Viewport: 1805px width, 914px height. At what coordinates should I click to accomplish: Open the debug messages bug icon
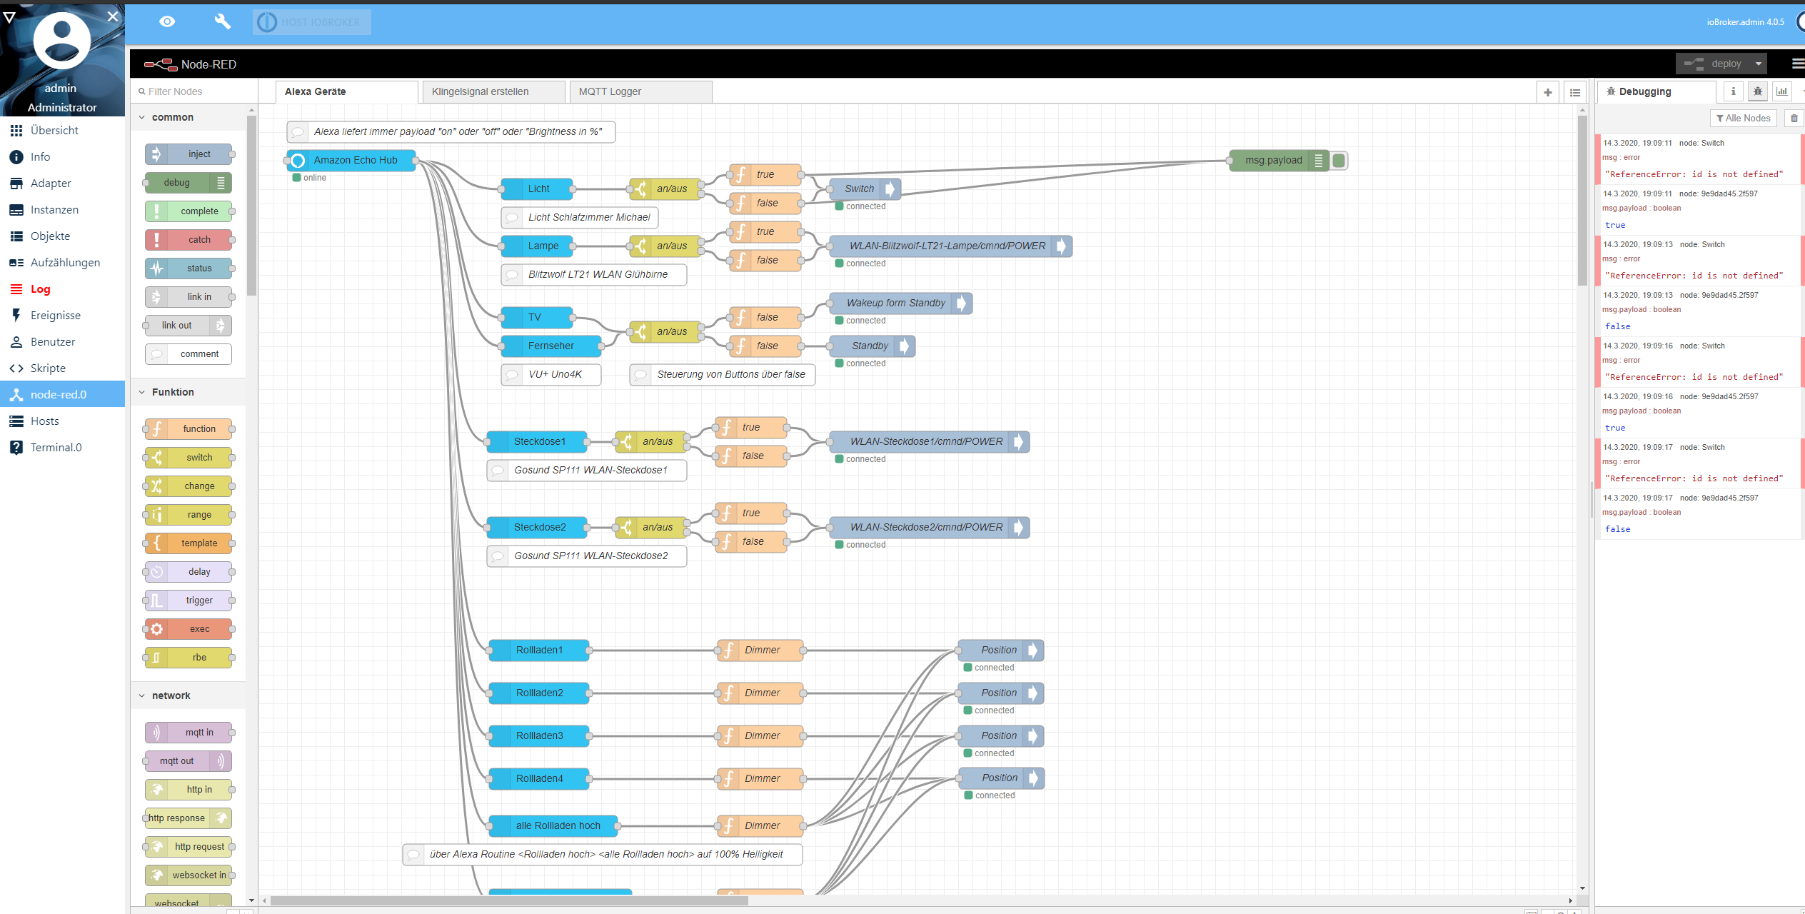(x=1757, y=91)
